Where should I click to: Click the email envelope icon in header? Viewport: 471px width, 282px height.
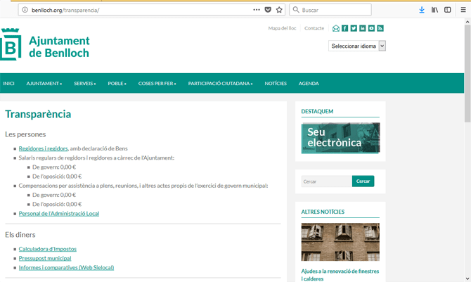coord(336,28)
